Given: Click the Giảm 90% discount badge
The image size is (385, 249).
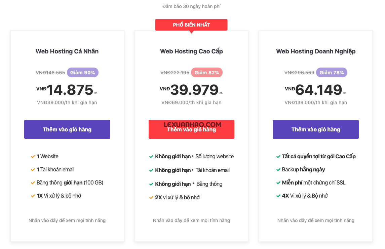Looking at the screenshot, I should click(x=82, y=72).
